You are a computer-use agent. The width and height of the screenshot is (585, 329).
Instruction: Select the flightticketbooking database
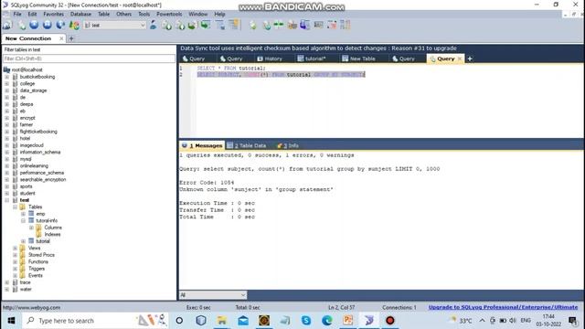[38, 132]
